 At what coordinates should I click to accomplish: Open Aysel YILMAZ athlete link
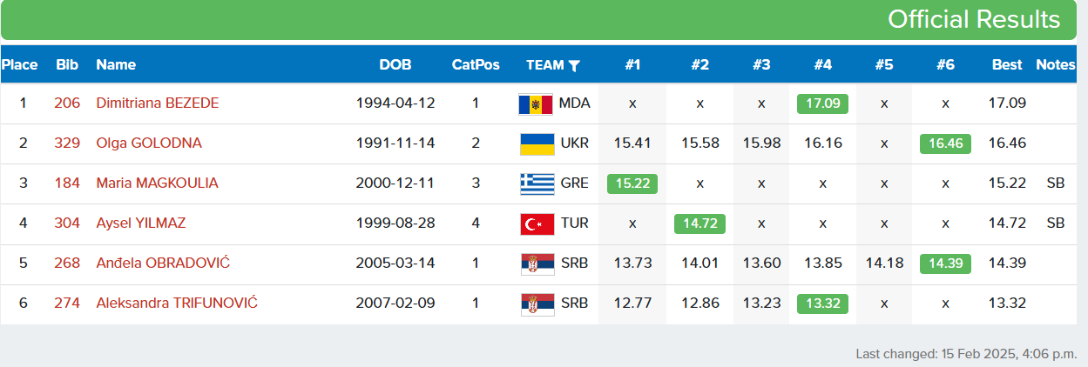click(141, 224)
